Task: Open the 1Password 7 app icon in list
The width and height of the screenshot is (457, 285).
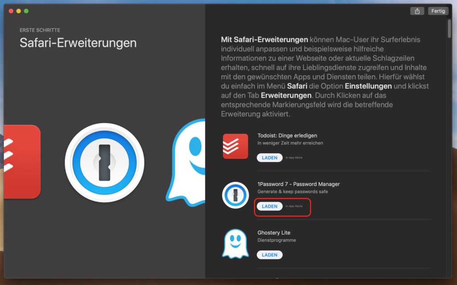Action: click(x=235, y=195)
